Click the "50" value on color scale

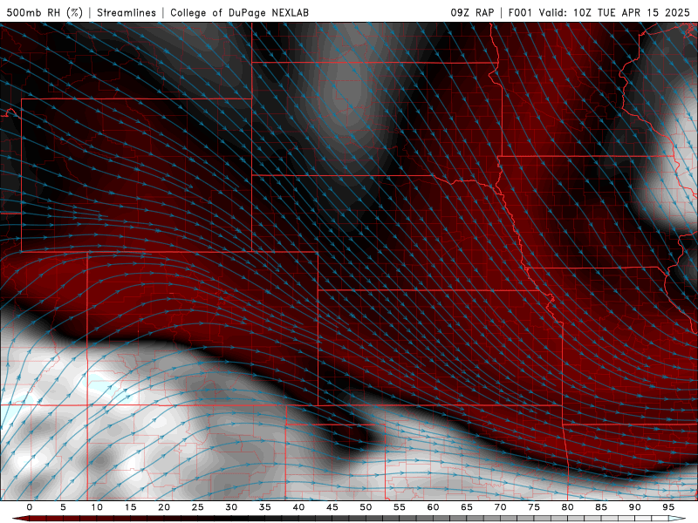[366, 507]
